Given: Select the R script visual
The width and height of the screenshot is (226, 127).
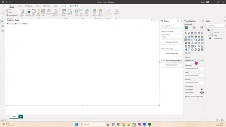Looking at the screenshot, I should click(196, 46).
